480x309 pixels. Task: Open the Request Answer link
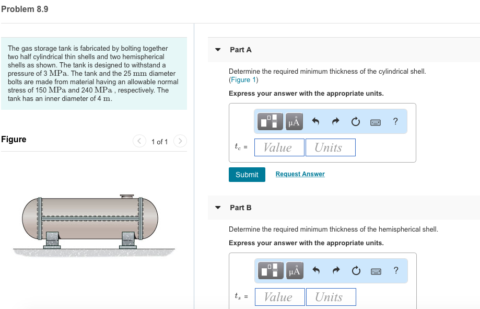(300, 174)
